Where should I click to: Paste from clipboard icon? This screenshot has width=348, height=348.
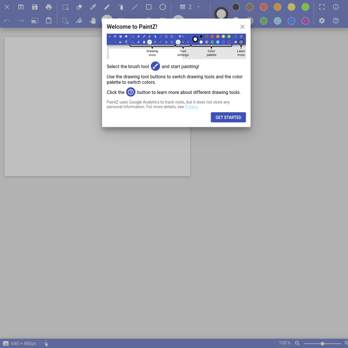pyautogui.click(x=49, y=21)
